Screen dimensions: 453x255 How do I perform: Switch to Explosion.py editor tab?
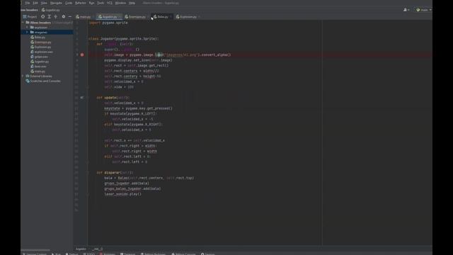[x=188, y=17]
